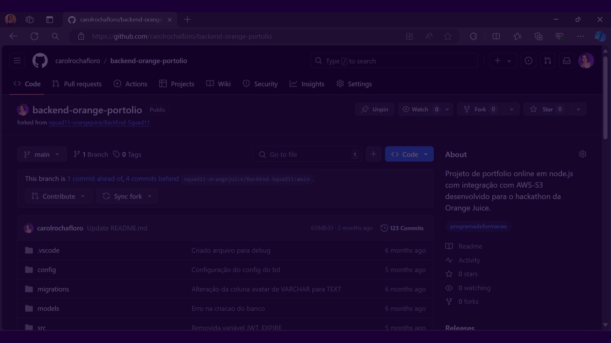
Task: Unpin the repository
Action: pyautogui.click(x=375, y=109)
